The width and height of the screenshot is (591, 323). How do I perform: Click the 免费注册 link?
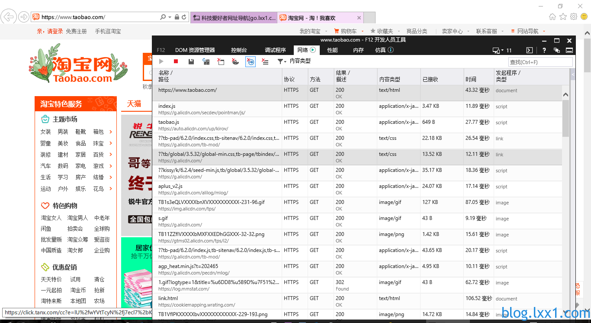click(x=76, y=31)
